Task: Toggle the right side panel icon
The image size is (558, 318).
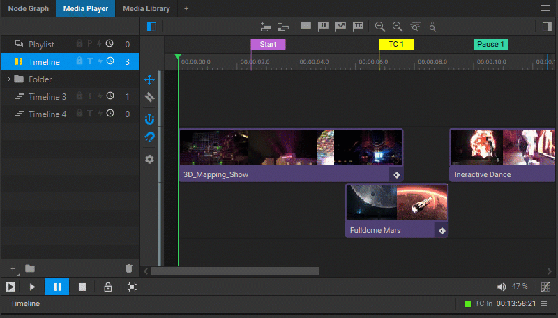Action: [547, 26]
